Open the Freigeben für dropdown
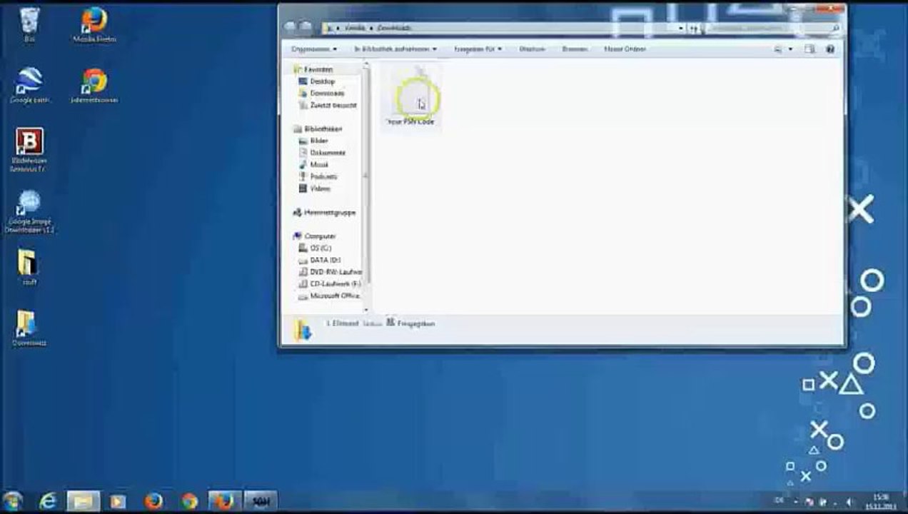This screenshot has height=514, width=908. pos(478,49)
